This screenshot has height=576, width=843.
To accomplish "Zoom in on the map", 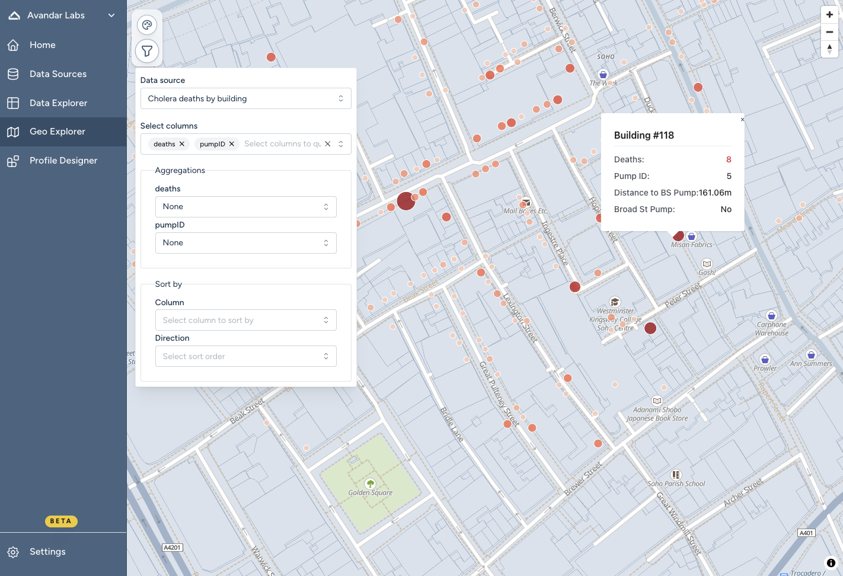I will [x=829, y=15].
